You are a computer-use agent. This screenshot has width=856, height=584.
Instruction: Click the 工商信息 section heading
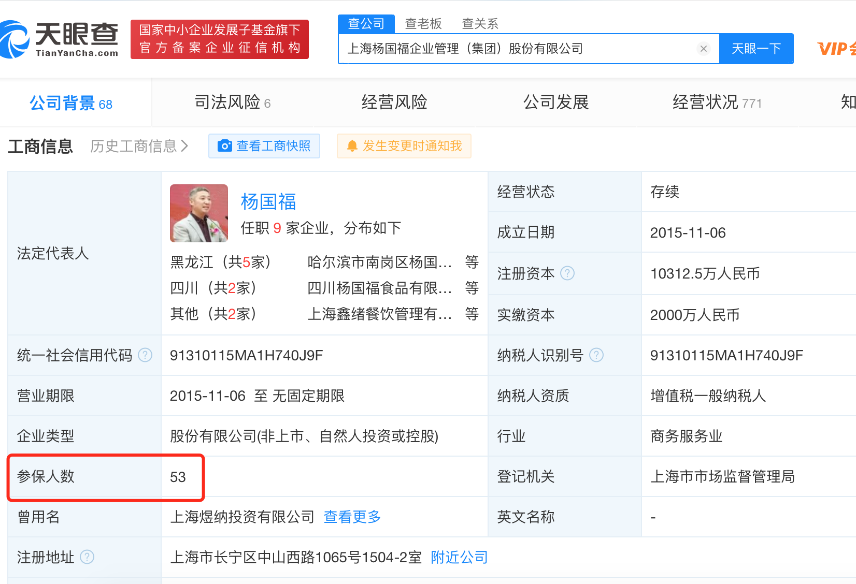point(40,147)
